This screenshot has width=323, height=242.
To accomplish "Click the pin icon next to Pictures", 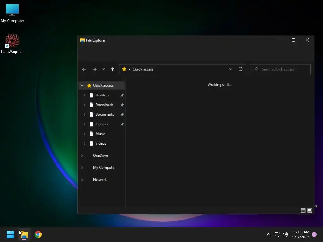I will point(122,124).
